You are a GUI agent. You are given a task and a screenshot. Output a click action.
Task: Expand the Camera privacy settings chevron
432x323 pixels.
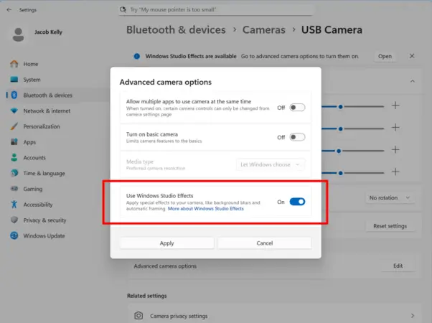412,315
